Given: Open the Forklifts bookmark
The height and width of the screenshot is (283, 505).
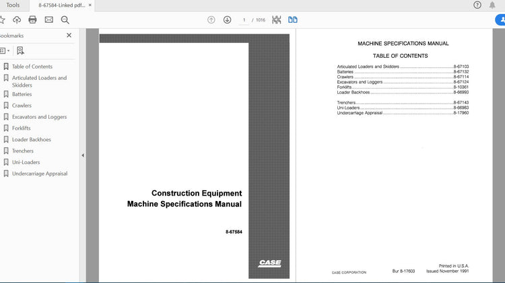Looking at the screenshot, I should pos(22,128).
